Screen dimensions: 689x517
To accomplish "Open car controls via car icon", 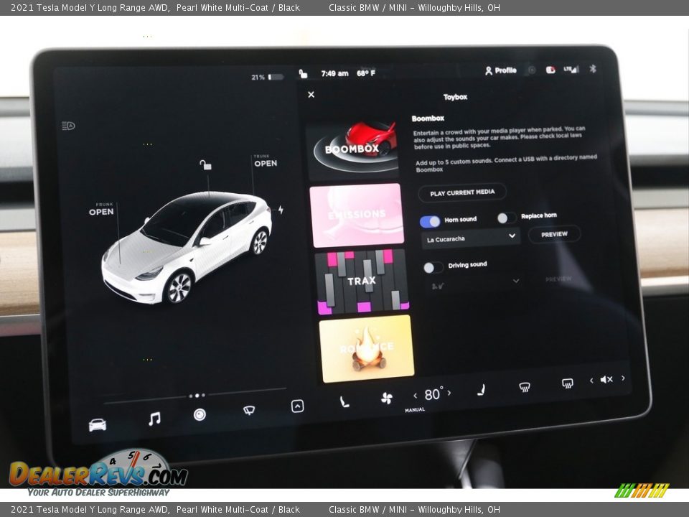I will tap(98, 424).
